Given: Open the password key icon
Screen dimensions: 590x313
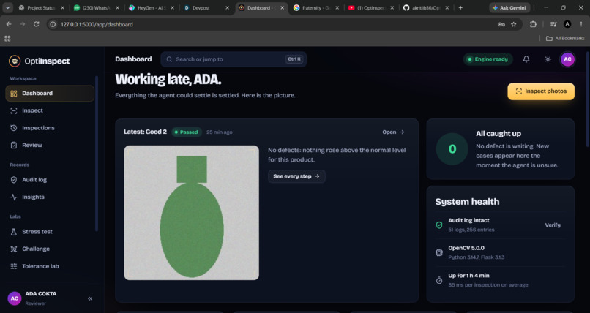Looking at the screenshot, I should pyautogui.click(x=501, y=24).
